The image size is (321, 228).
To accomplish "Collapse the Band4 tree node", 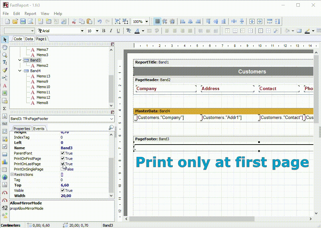I will tap(20, 71).
